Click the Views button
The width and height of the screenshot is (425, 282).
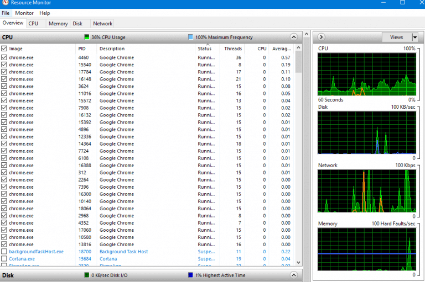click(x=397, y=37)
